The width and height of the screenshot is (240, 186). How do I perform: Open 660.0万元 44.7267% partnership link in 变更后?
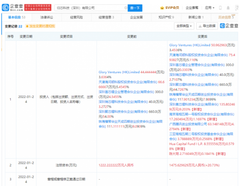pos(194,85)
